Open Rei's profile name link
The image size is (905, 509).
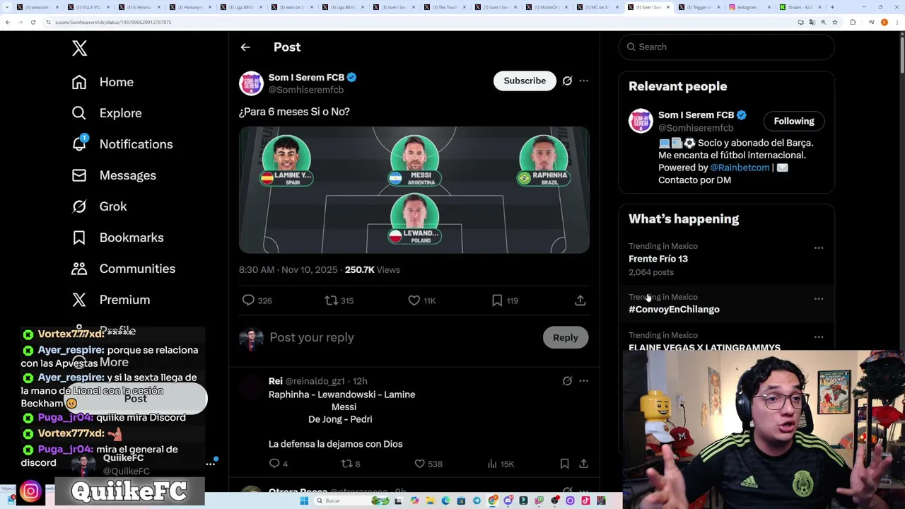tap(276, 381)
